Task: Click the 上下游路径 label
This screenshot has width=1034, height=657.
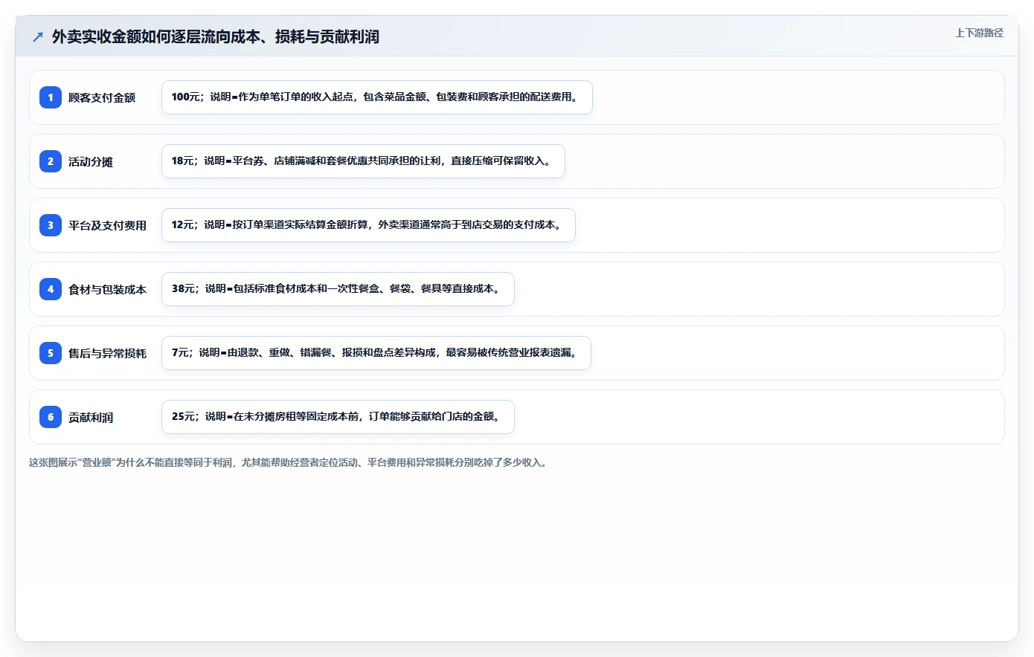Action: pos(979,33)
